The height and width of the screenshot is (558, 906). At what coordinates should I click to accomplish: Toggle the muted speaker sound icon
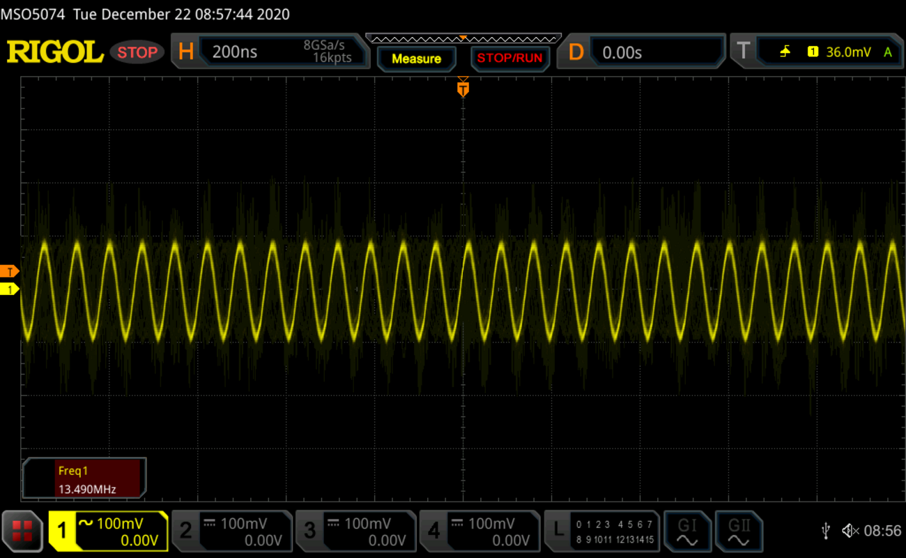coord(850,531)
